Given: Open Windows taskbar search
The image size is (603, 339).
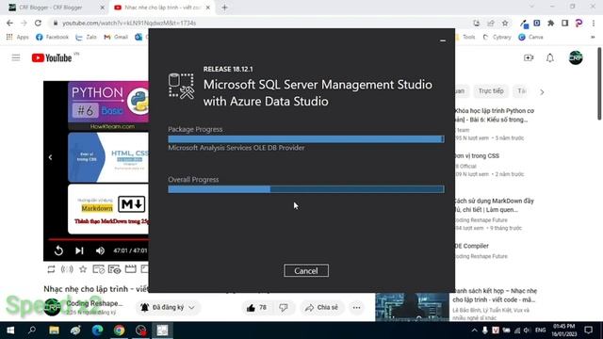Looking at the screenshot, I should 32,331.
